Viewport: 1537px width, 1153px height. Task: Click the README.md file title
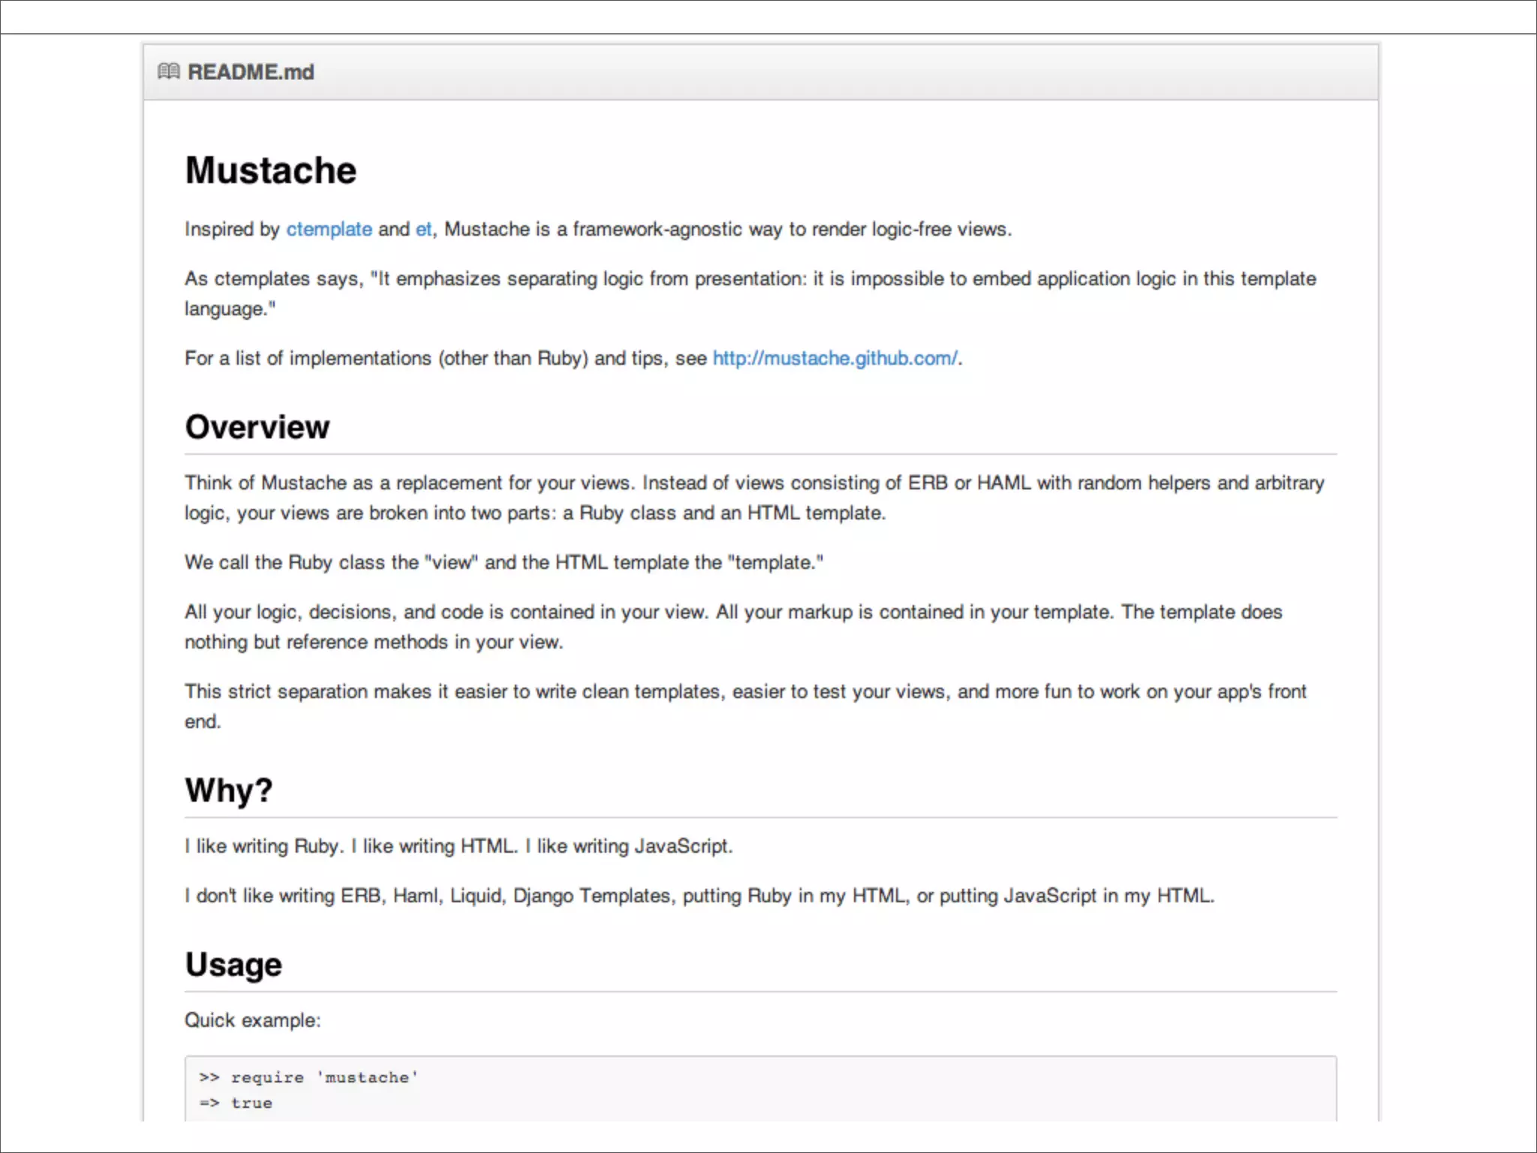251,72
